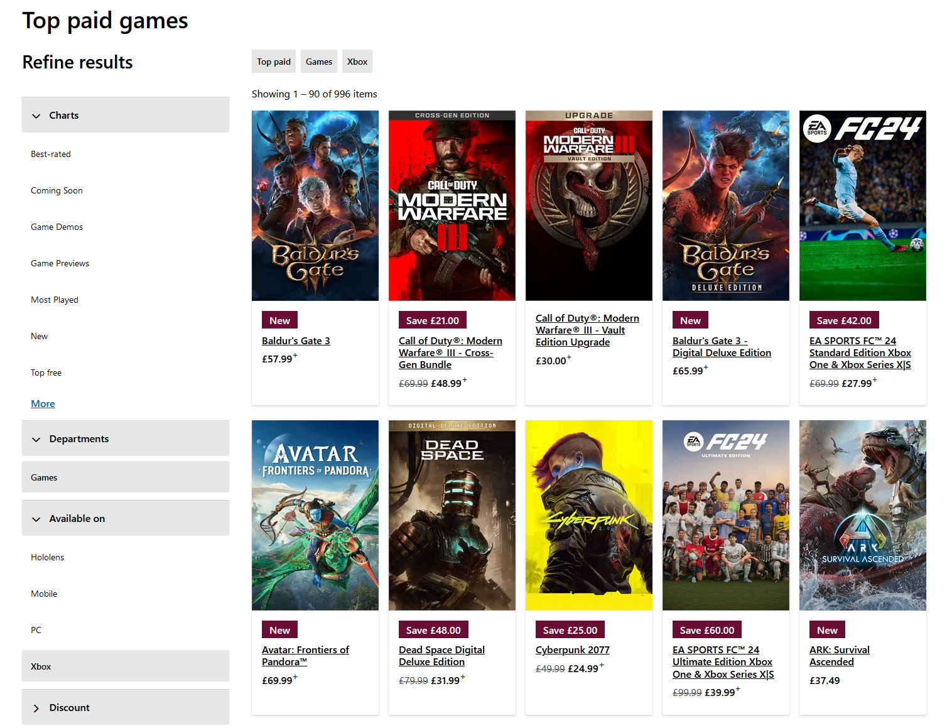Click the Save £21.00 badge
Image resolution: width=947 pixels, height=728 pixels.
pos(433,320)
